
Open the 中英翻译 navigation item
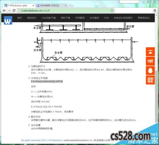click(80, 18)
